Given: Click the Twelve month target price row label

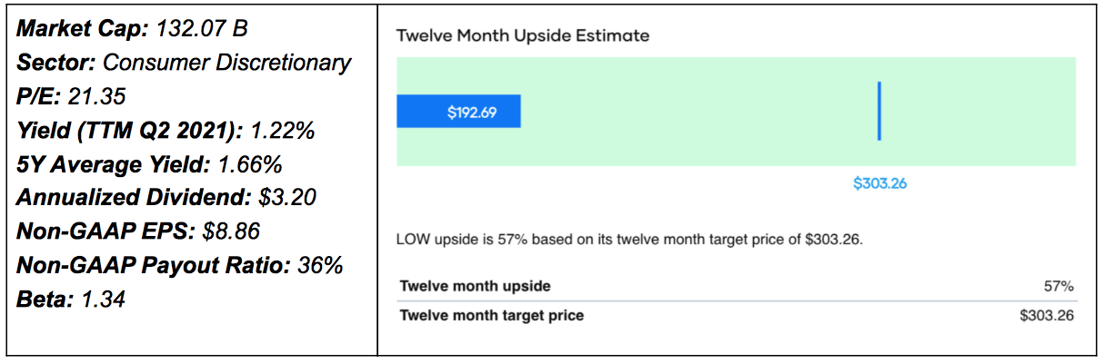Looking at the screenshot, I should click(x=491, y=316).
